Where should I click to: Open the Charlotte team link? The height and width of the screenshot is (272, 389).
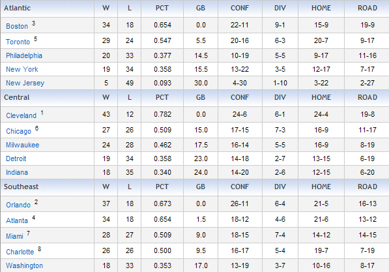point(20,252)
